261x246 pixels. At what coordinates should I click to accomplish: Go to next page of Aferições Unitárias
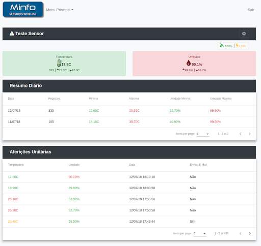pos(249,233)
